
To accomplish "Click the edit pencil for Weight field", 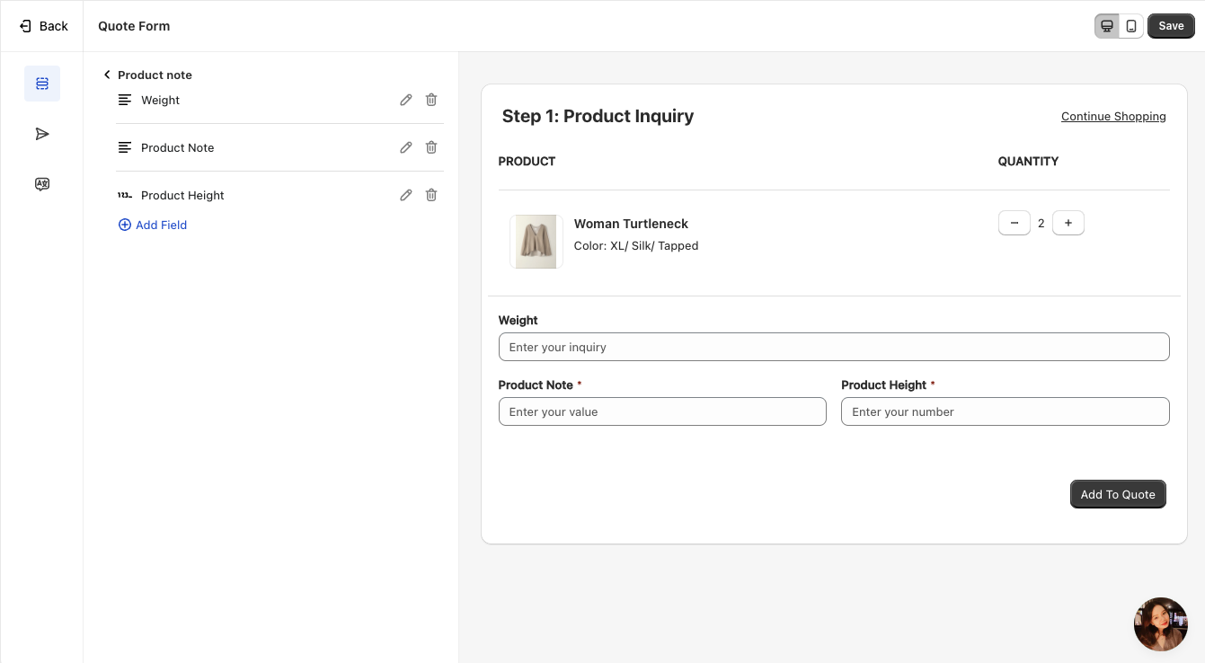I will pos(406,100).
